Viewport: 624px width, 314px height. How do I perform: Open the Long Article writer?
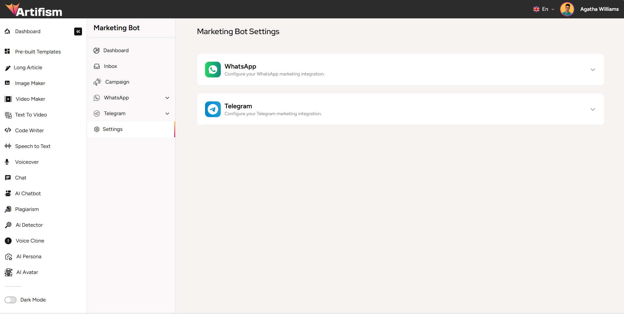pos(28,67)
